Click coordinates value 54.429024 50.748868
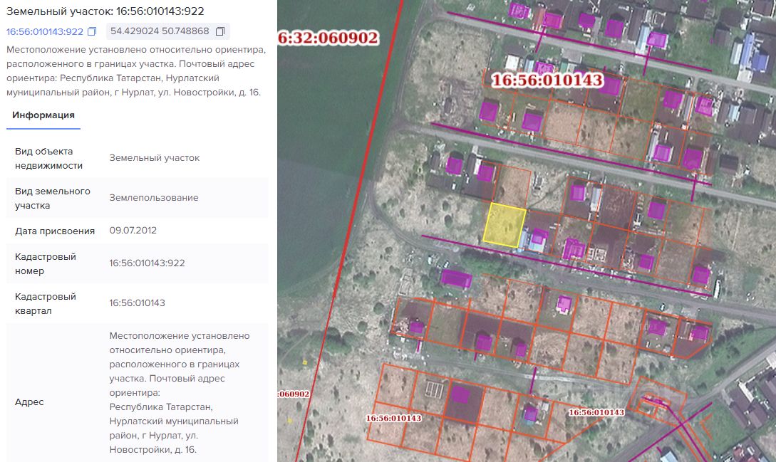This screenshot has height=462, width=776. (160, 31)
